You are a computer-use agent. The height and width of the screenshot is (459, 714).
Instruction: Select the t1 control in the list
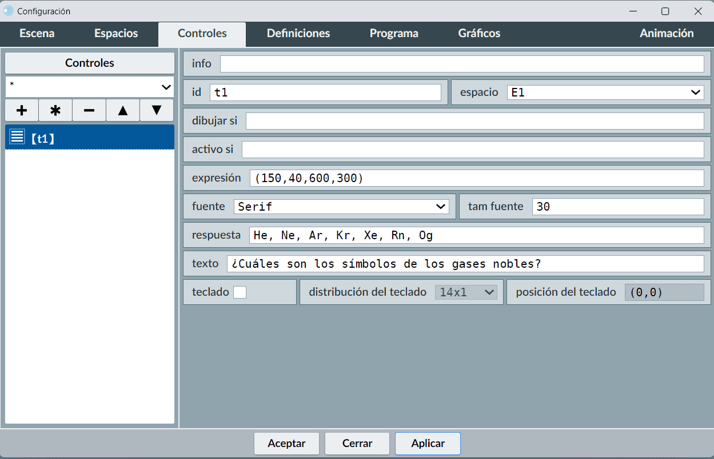click(x=90, y=138)
